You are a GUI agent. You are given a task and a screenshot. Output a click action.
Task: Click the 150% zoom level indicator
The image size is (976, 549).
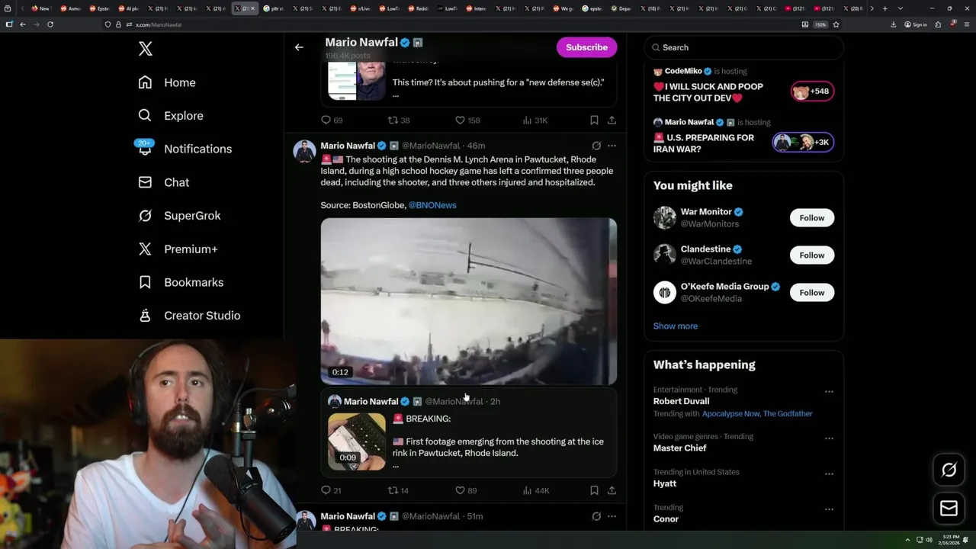pyautogui.click(x=820, y=24)
